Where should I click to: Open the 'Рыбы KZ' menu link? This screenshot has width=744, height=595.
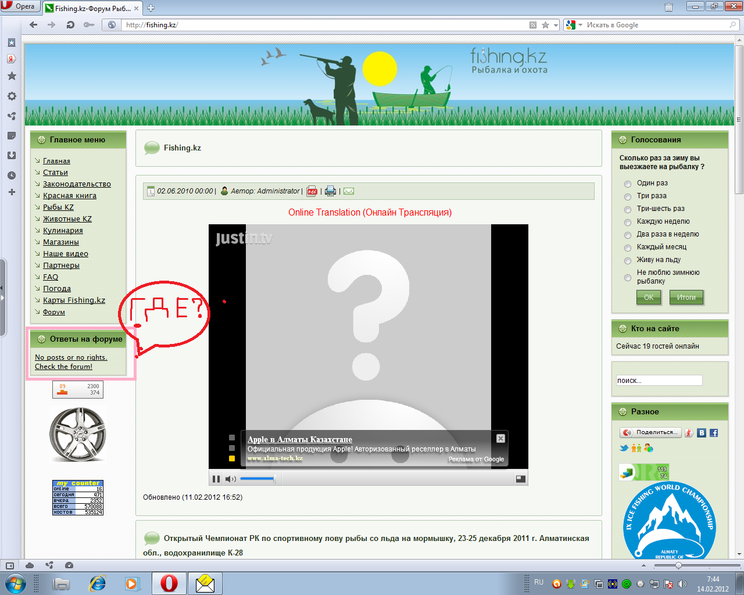(58, 207)
